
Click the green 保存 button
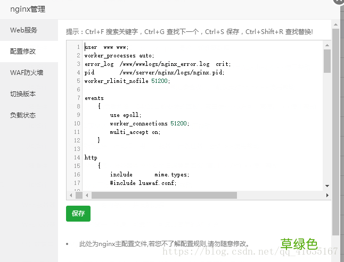(78, 214)
